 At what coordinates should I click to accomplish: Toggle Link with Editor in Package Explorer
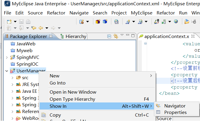[116, 36]
